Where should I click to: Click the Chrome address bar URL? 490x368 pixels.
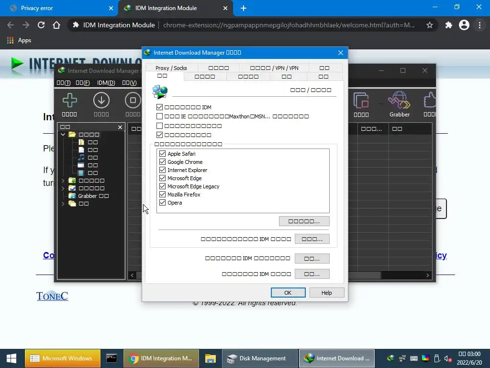click(289, 25)
